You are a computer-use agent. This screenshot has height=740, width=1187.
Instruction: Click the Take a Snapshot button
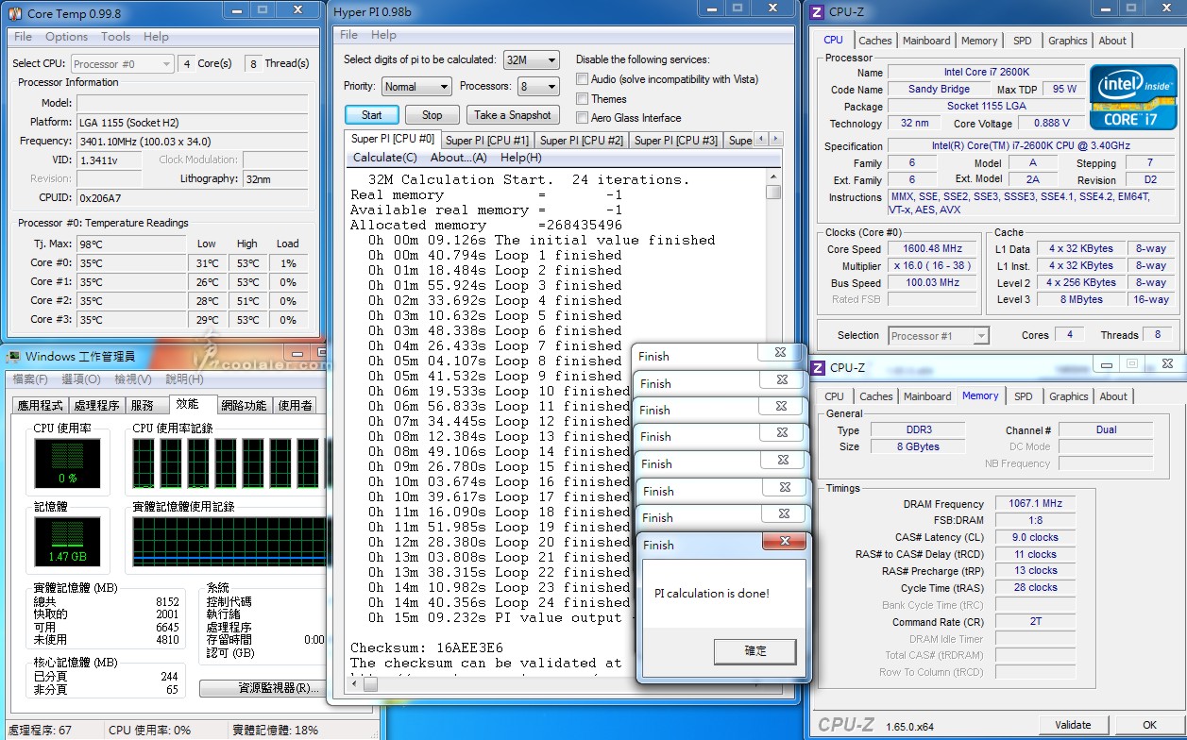pos(513,115)
